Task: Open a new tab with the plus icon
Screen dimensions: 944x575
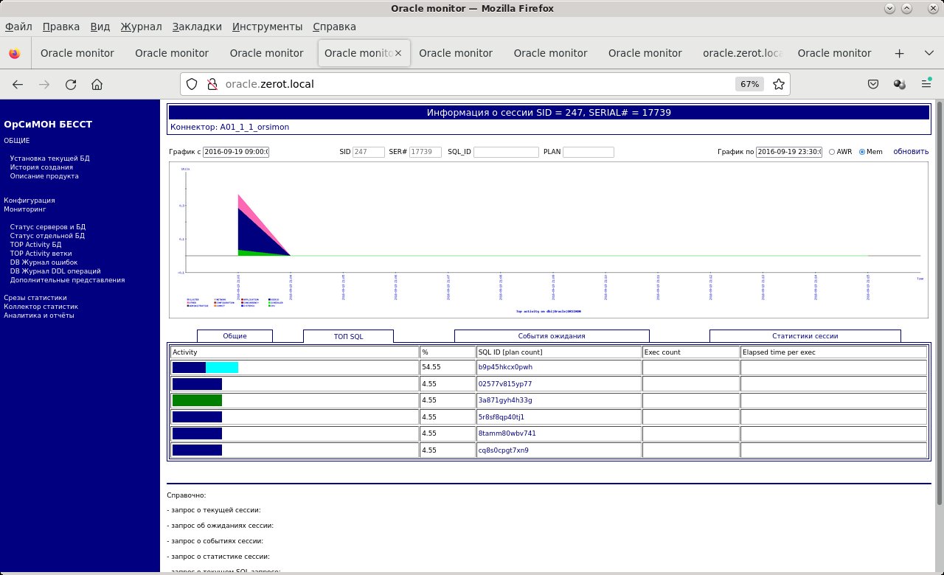Action: tap(899, 53)
